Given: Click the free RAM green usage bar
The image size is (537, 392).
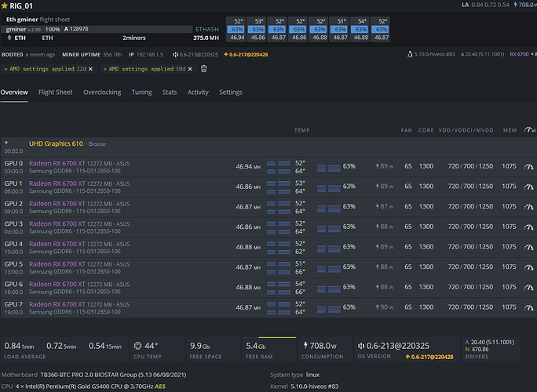Looking at the screenshot, I should tap(277, 338).
